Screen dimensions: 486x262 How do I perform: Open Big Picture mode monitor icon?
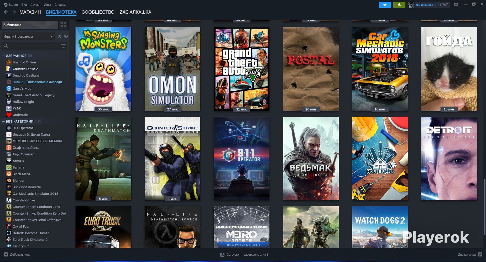[x=456, y=5]
